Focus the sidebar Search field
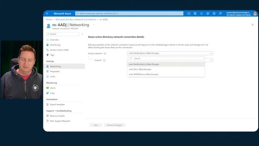 63,34
